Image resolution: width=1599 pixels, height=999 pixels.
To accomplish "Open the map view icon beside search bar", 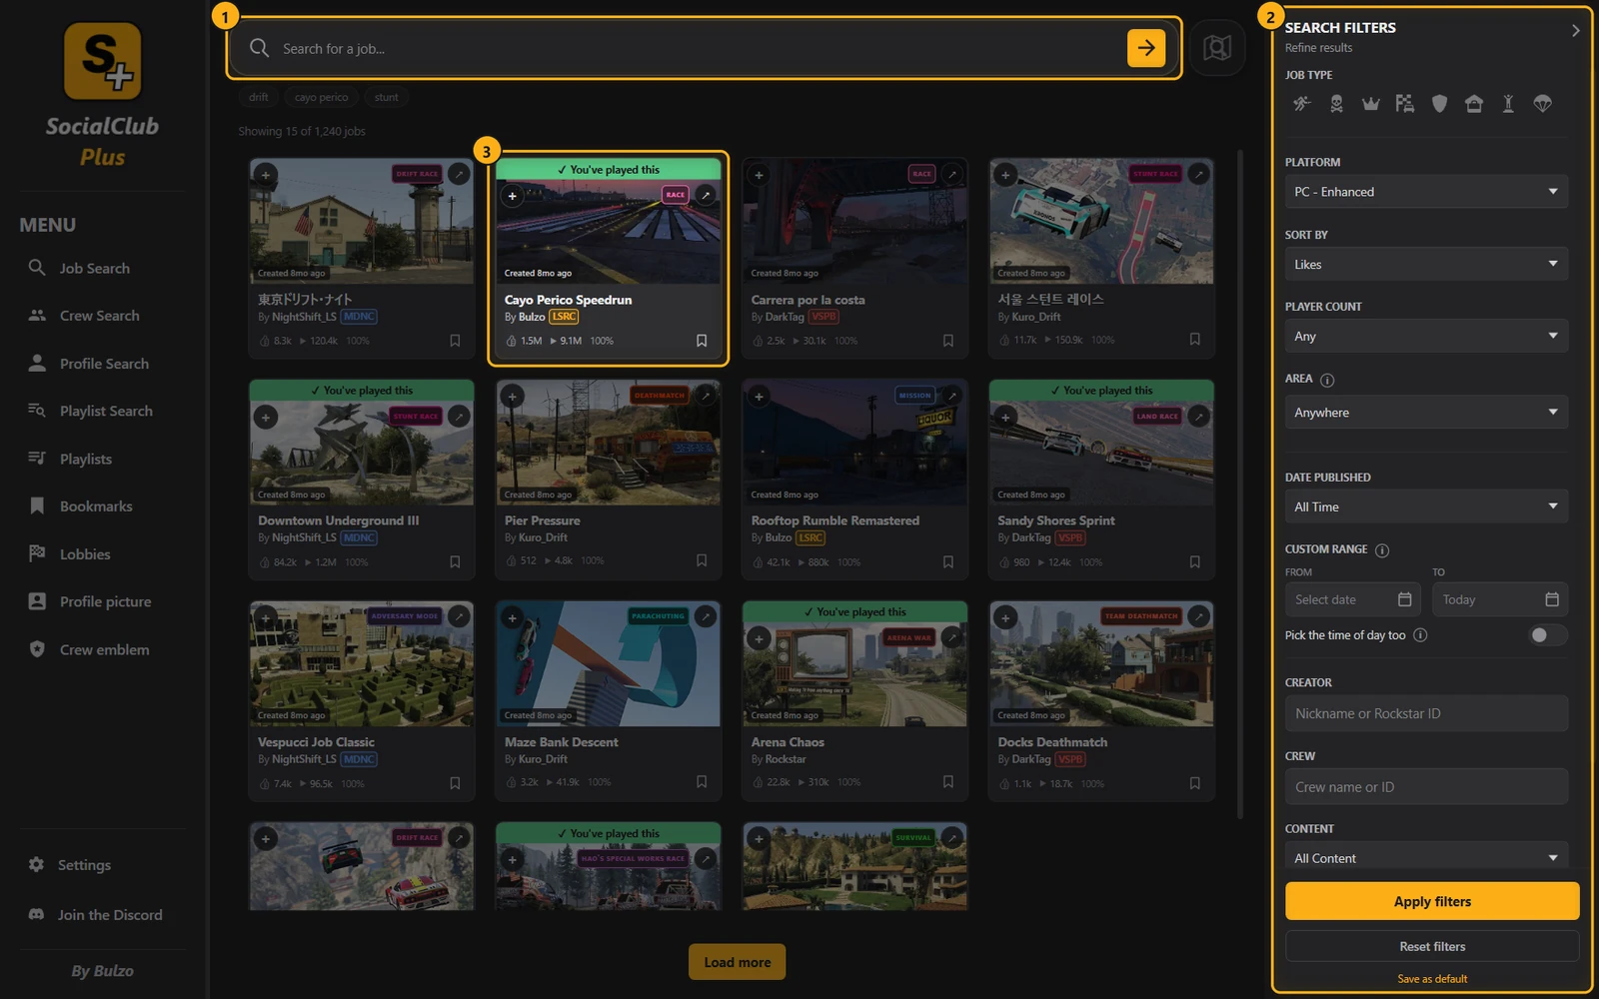I will click(1216, 47).
